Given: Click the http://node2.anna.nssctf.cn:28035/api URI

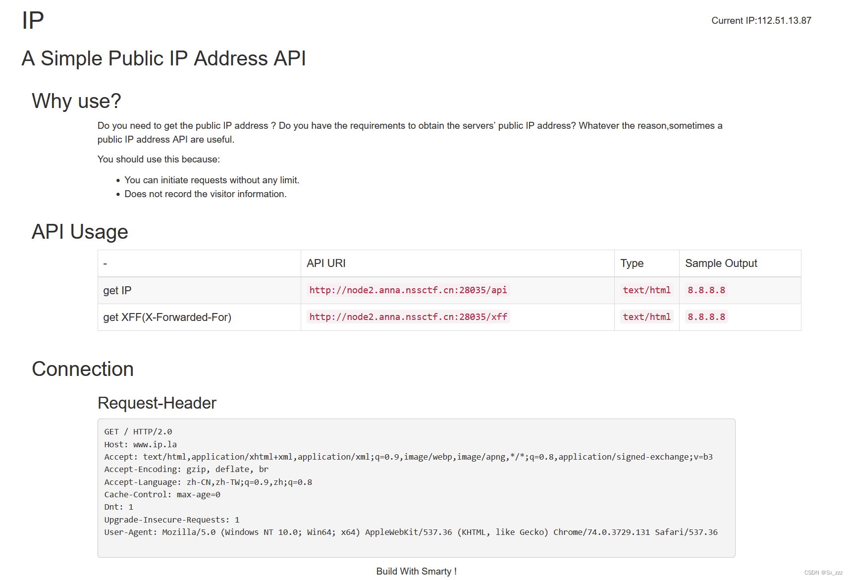Looking at the screenshot, I should (x=408, y=290).
